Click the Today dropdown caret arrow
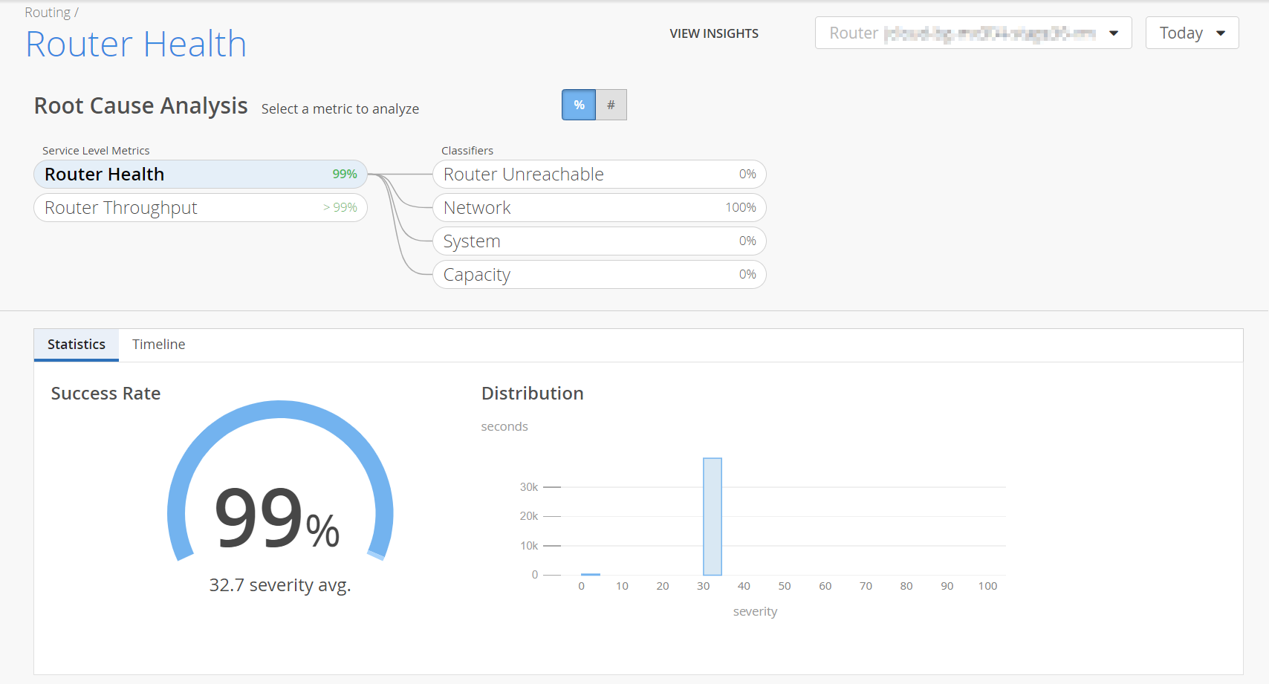 pyautogui.click(x=1221, y=33)
